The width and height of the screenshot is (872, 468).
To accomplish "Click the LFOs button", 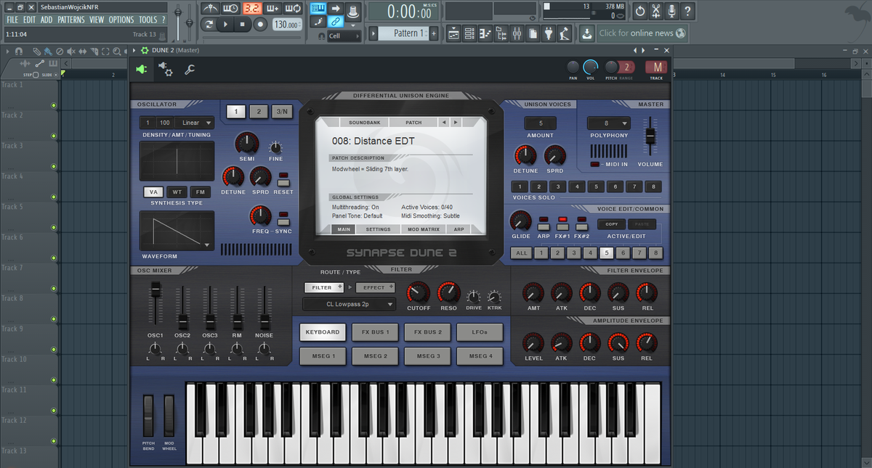I will (x=480, y=332).
